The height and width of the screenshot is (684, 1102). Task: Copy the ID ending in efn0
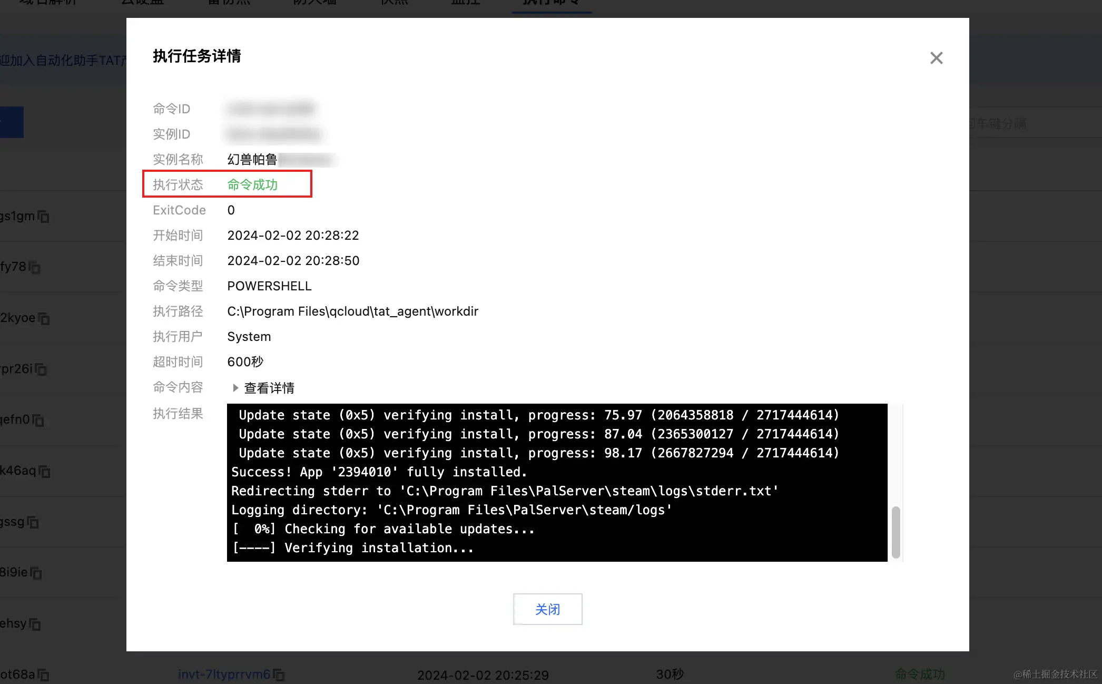coord(38,421)
